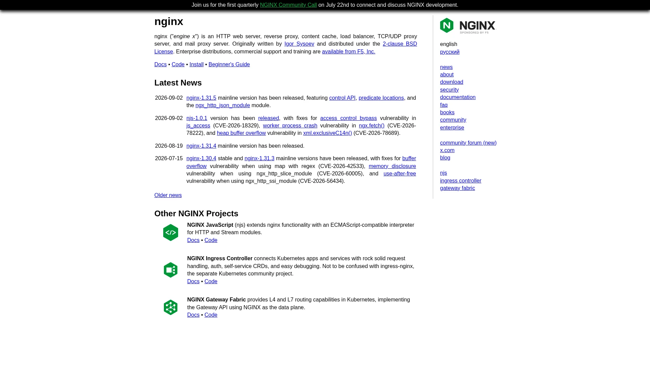Switch language to русский

[450, 52]
